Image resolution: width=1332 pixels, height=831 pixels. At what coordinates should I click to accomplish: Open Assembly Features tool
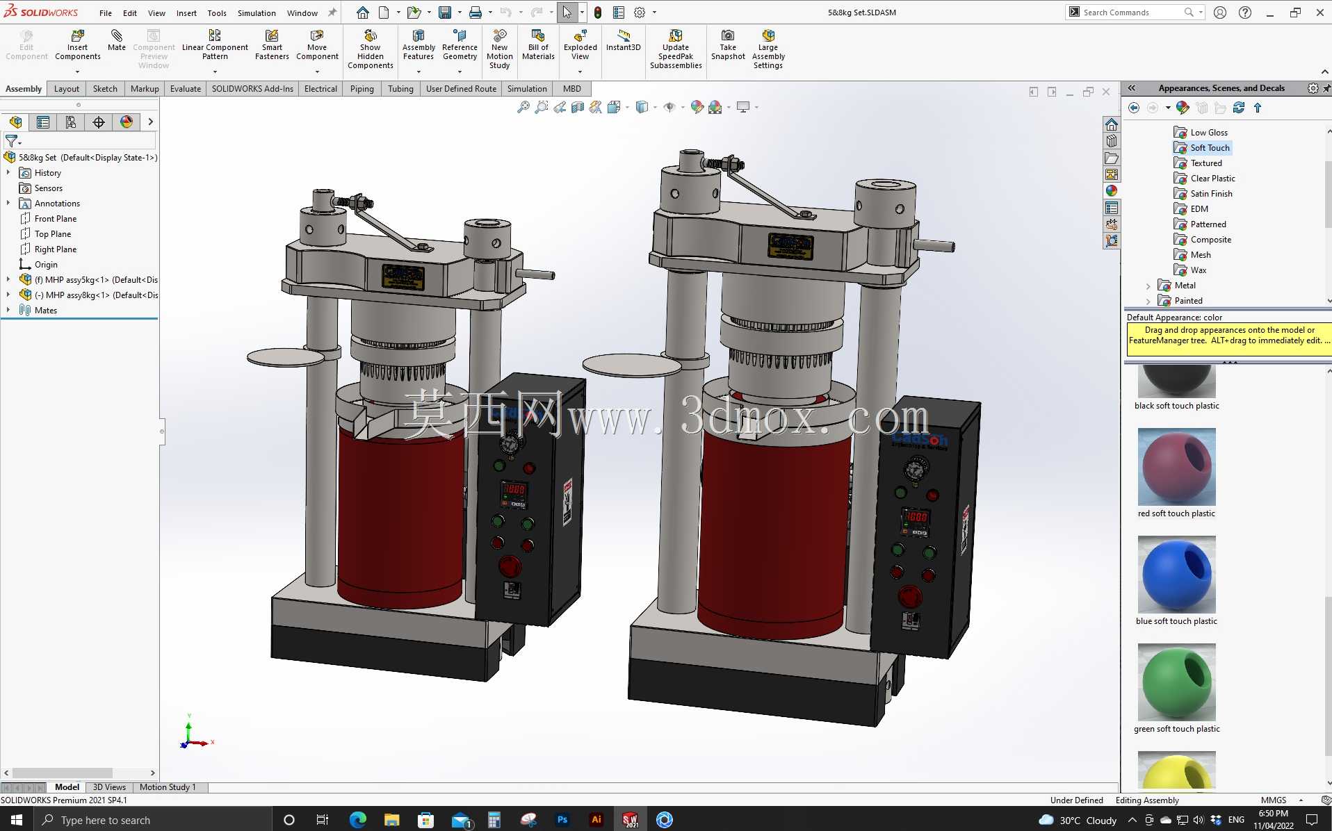click(419, 44)
